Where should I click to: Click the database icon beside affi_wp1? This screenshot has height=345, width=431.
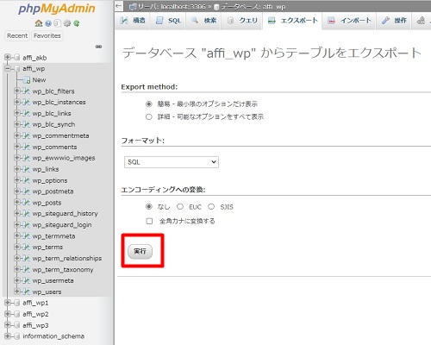[x=17, y=303]
